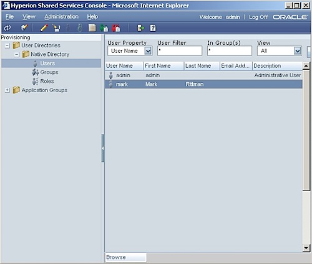Viewport: 312px width, 264px height.
Task: Sort by User Name column header
Action: tap(124, 66)
